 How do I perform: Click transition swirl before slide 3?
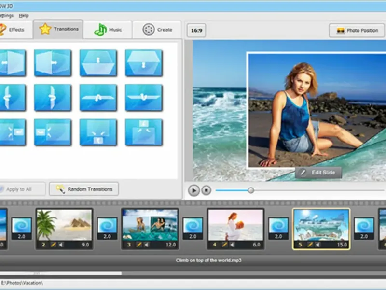click(x=107, y=225)
